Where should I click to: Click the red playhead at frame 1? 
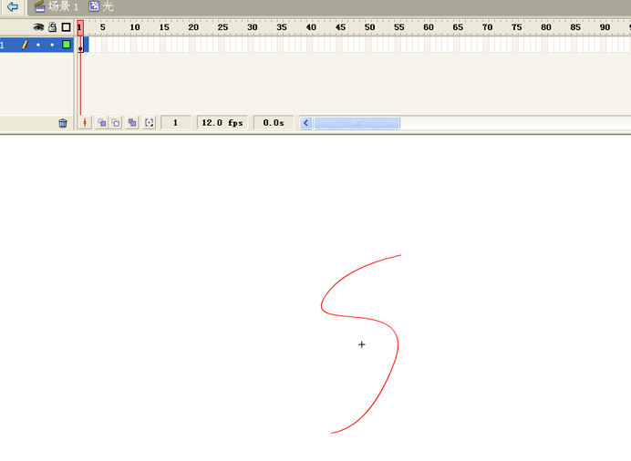80,27
